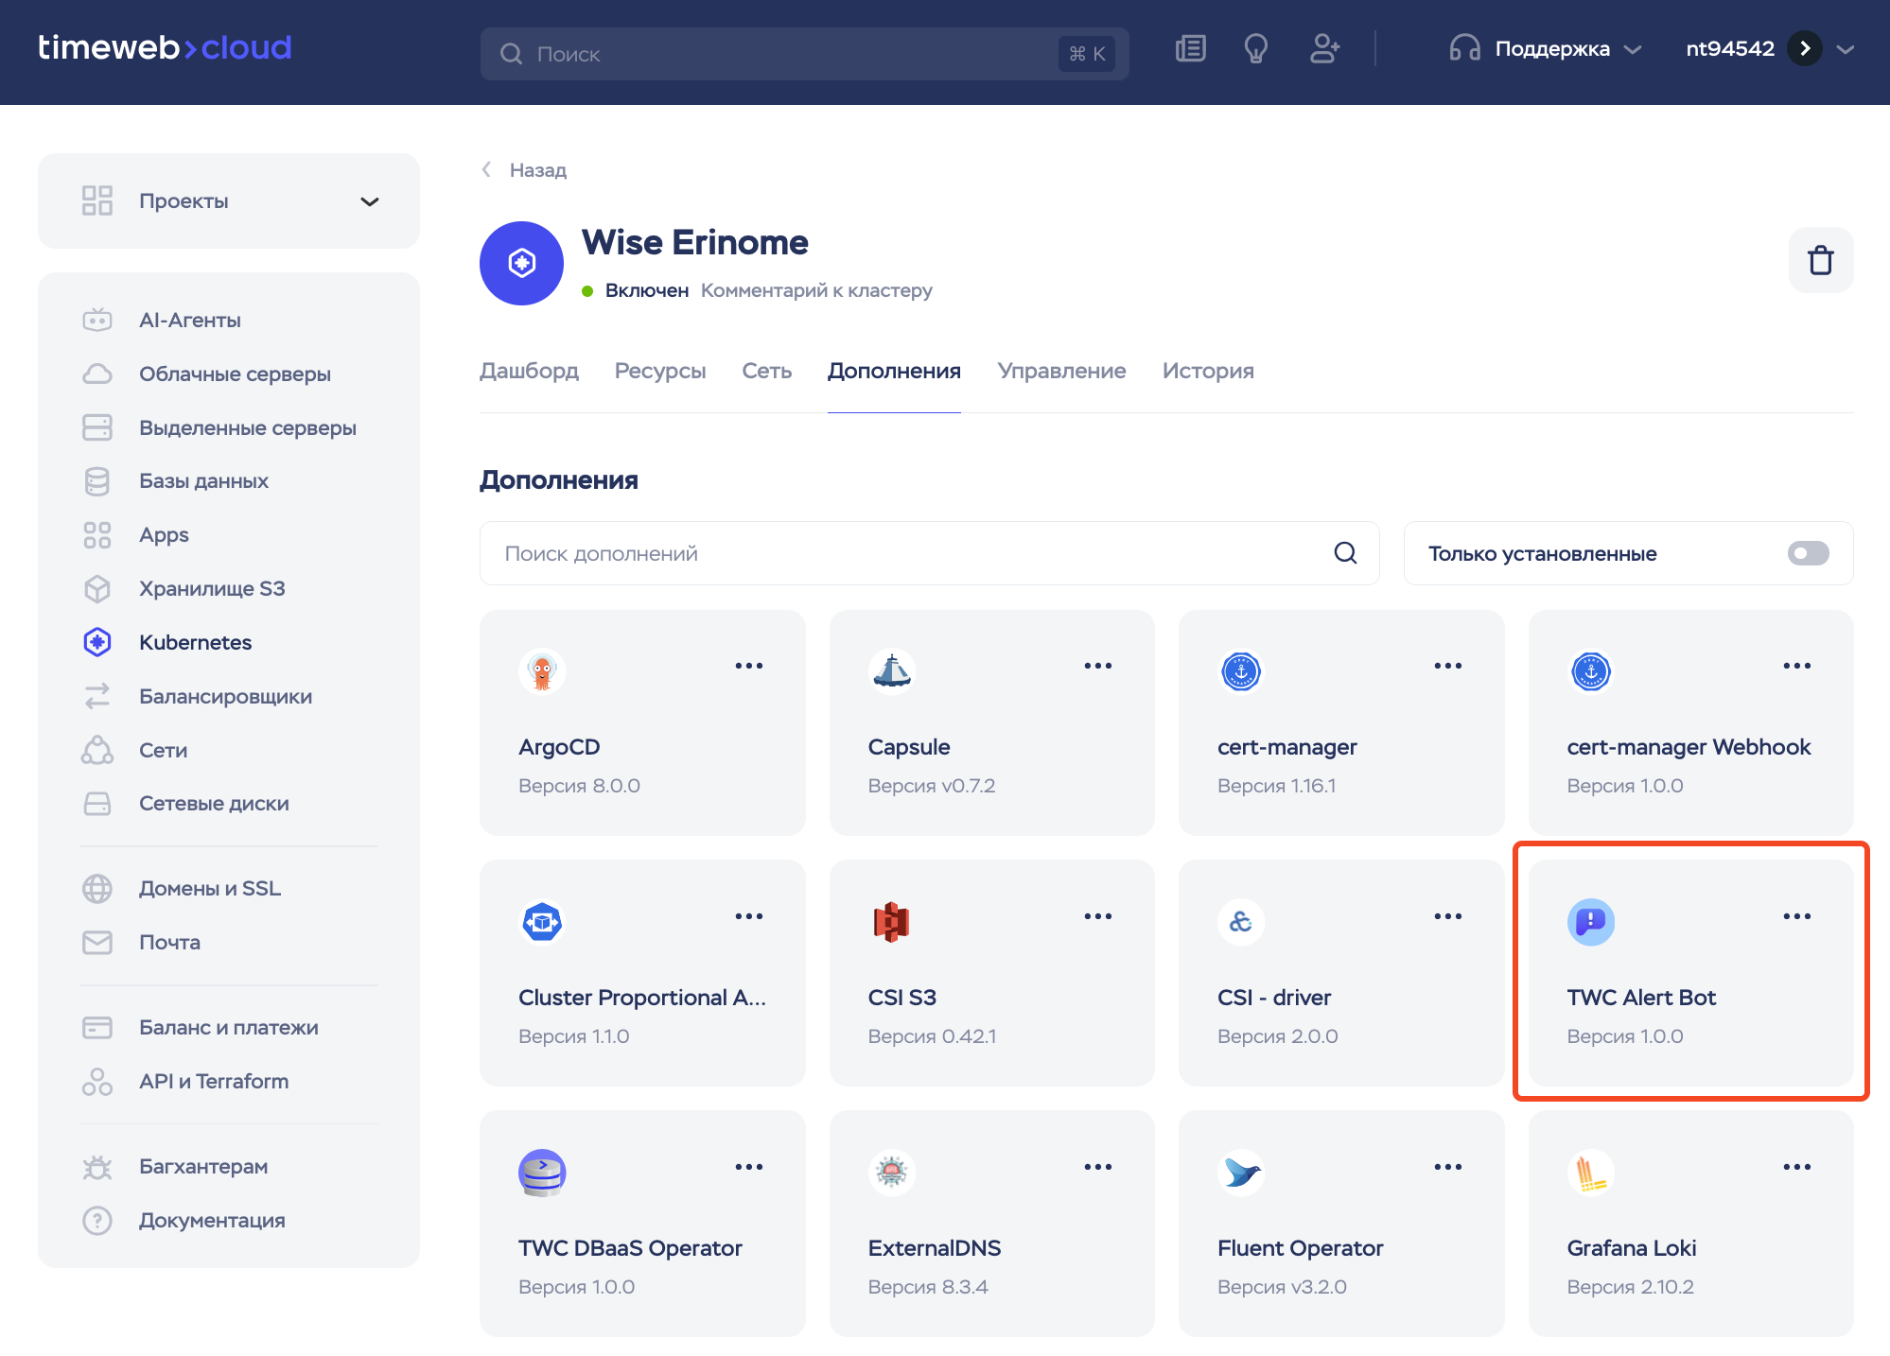Screen dimensions: 1890x1356
Task: Toggle Только установленные switch
Action: [1808, 553]
